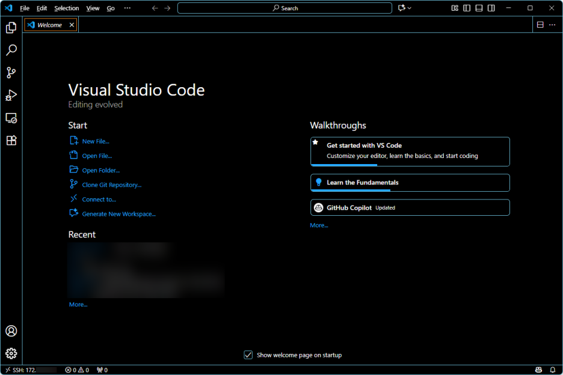Open the Accounts menu icon
The image size is (563, 375).
11,331
